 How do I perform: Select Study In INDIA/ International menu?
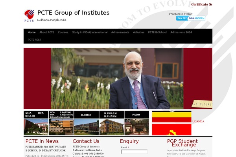pyautogui.click(x=90, y=32)
